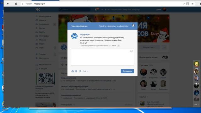This screenshot has width=201, height=113.
Task: Open Фотографии in left menu
Action: point(44,36)
